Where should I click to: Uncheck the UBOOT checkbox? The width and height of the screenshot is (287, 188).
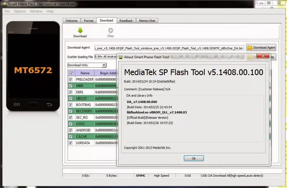tap(70, 99)
